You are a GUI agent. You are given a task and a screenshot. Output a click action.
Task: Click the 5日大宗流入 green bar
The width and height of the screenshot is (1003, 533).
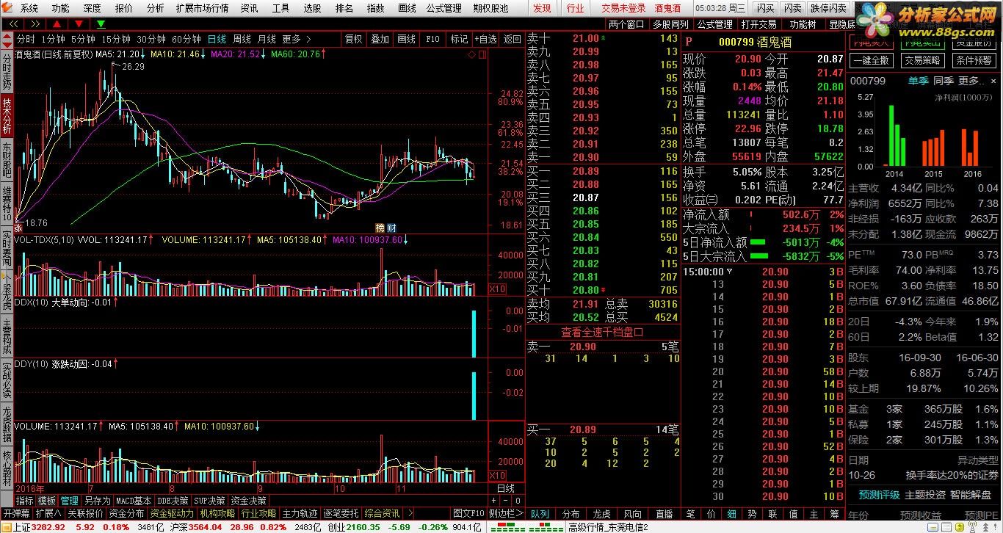click(758, 256)
